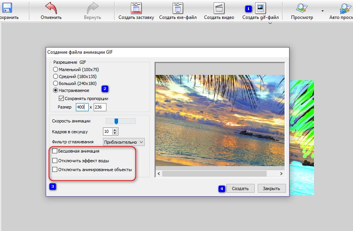Click the greyed Вернуть redo arrow
353x231 pixels.
[x=93, y=8]
